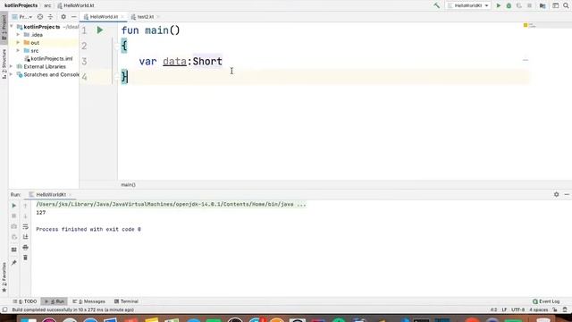Hide the Project panel with the minus icon
The image size is (572, 322).
73,17
